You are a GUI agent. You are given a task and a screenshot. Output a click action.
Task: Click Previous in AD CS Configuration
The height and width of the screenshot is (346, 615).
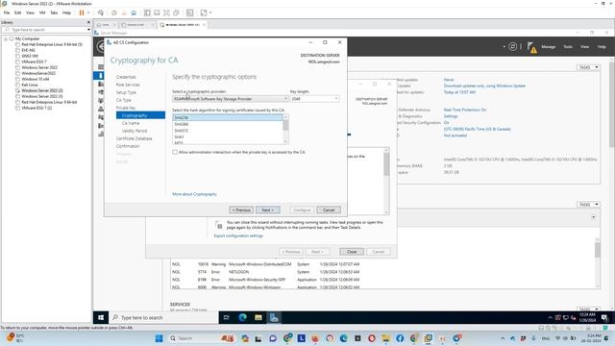[241, 210]
